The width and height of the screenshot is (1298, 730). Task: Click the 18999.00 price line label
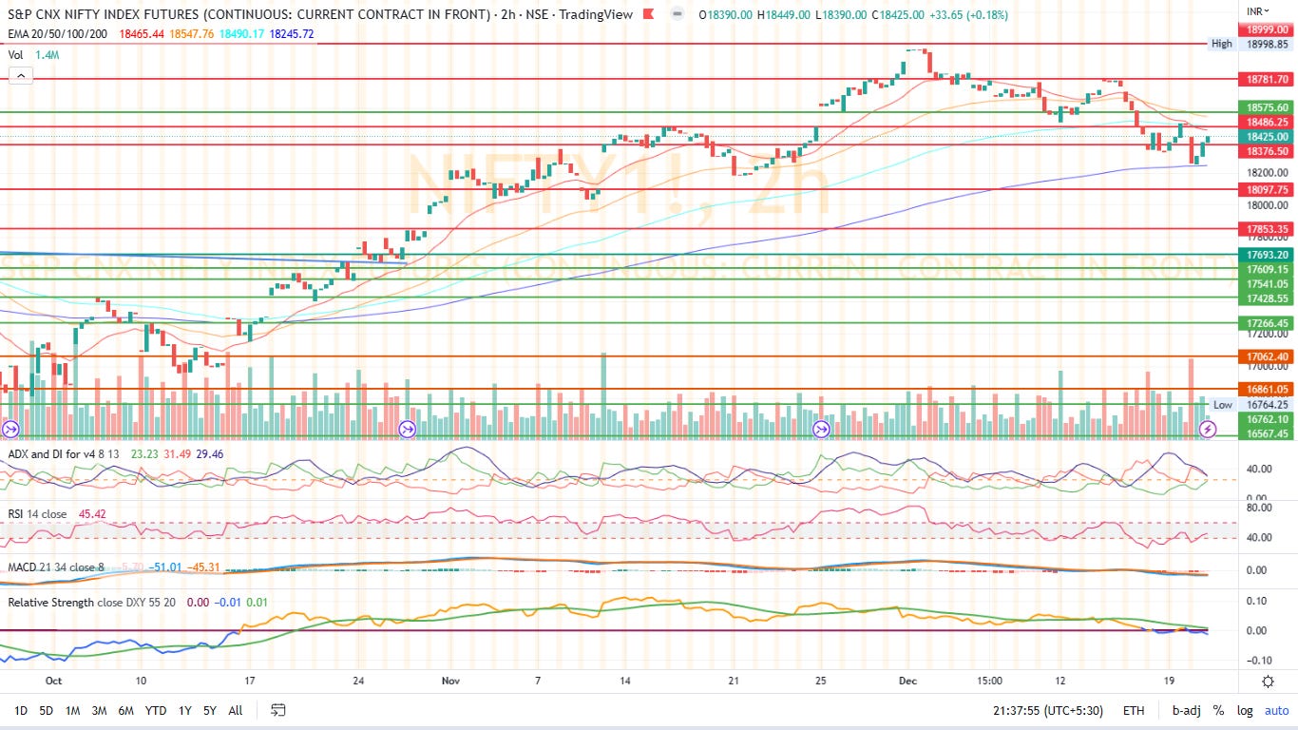(x=1268, y=30)
